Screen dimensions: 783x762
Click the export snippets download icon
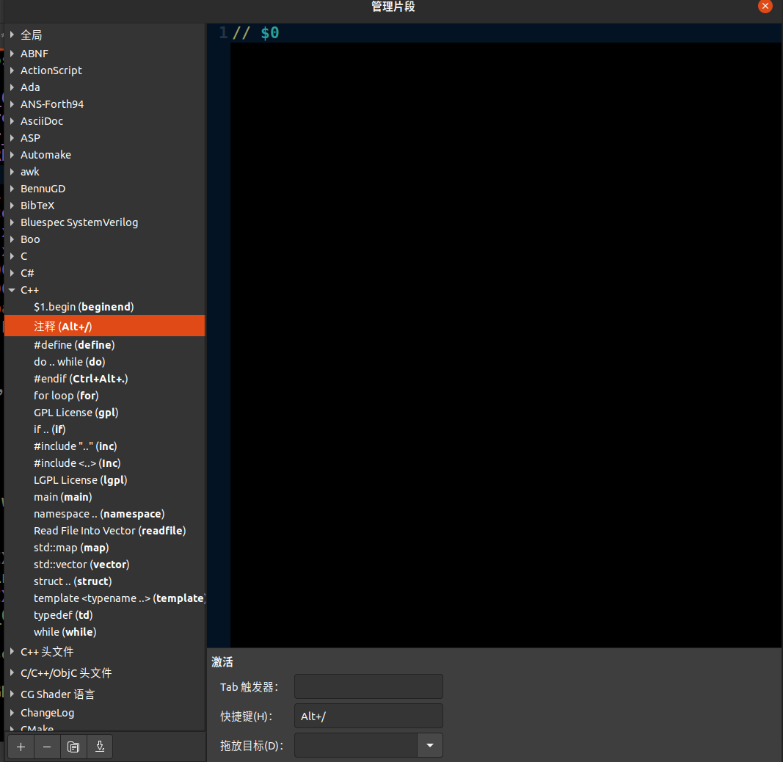100,747
